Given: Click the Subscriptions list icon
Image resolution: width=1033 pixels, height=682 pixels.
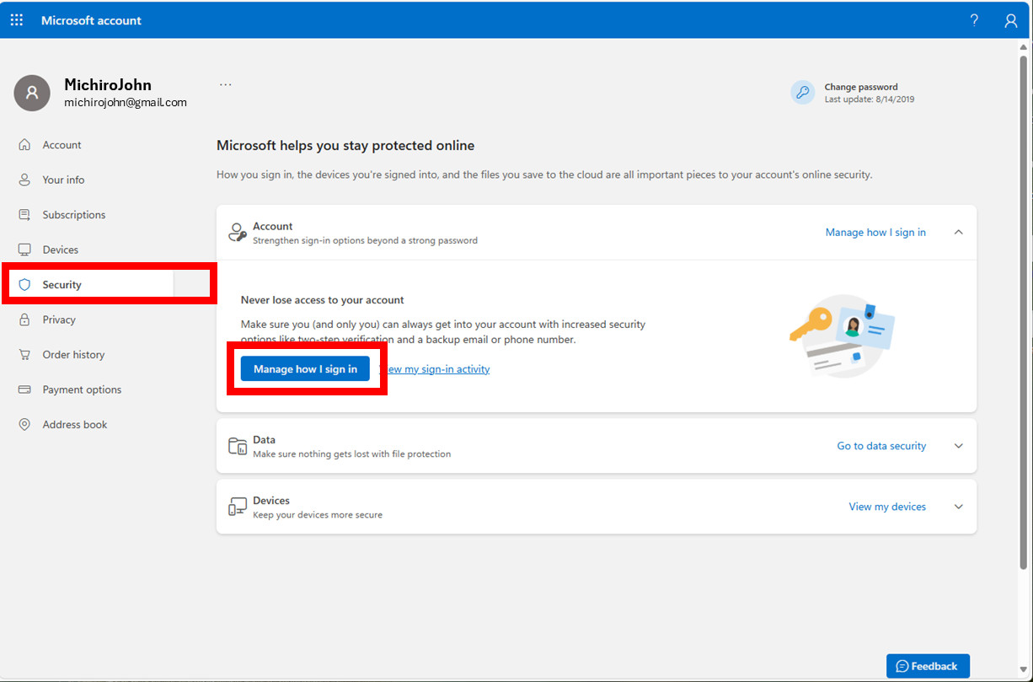Looking at the screenshot, I should pos(24,215).
